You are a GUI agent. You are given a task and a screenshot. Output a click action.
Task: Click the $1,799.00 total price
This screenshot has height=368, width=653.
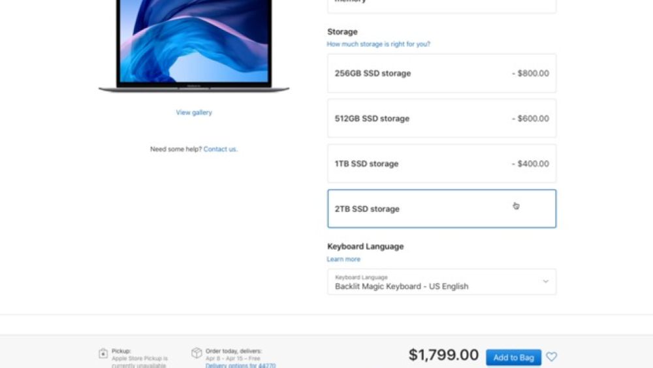[x=443, y=355]
